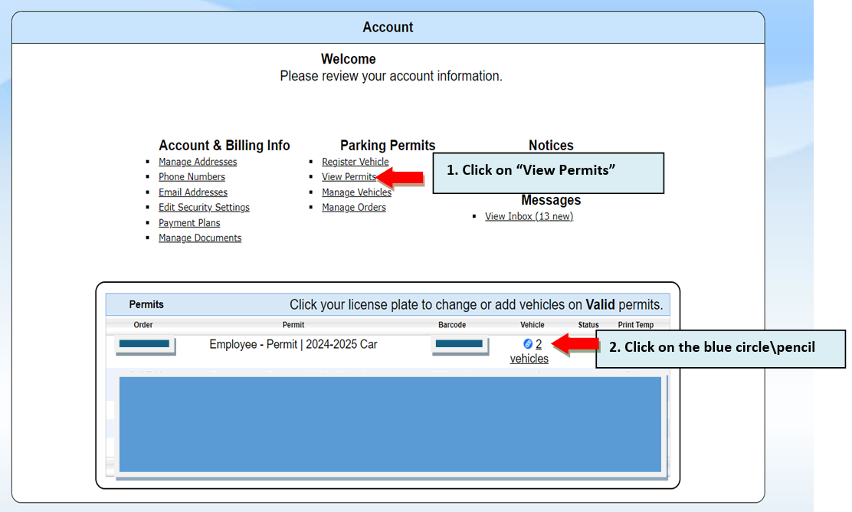The width and height of the screenshot is (852, 512).
Task: Open "Email Addresses"
Action: click(192, 192)
